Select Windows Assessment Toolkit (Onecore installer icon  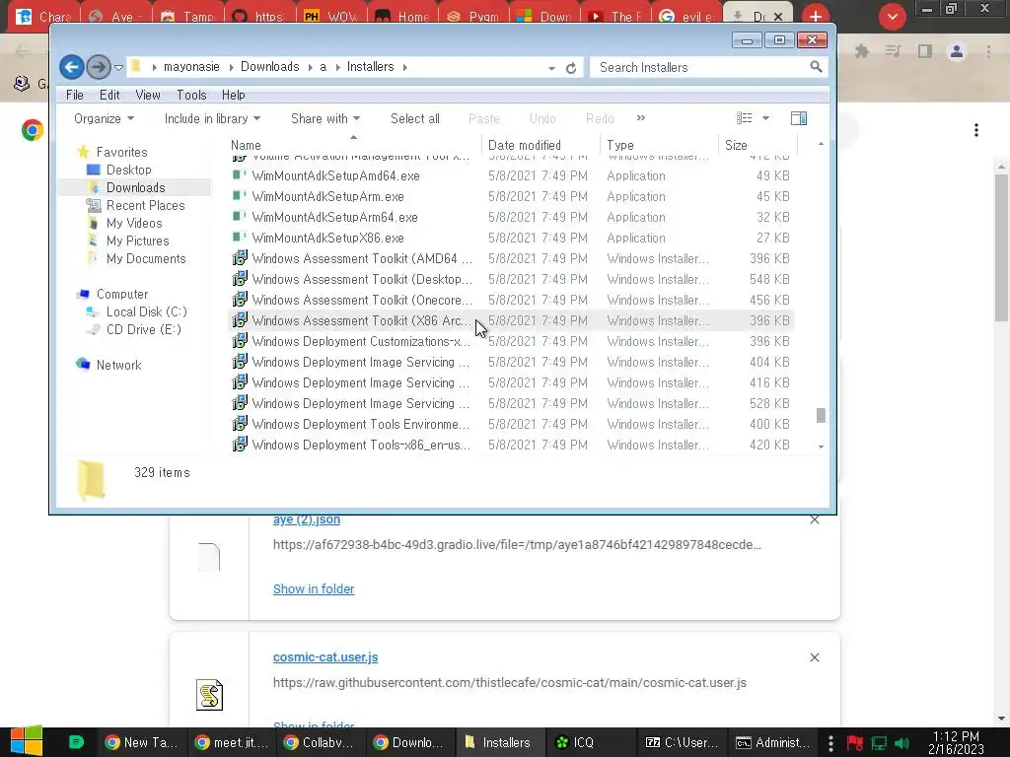tap(240, 300)
